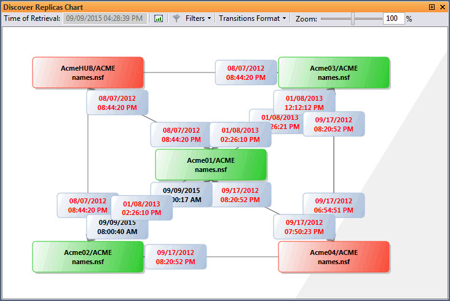Select the Acme01/ACME center node

pos(211,165)
